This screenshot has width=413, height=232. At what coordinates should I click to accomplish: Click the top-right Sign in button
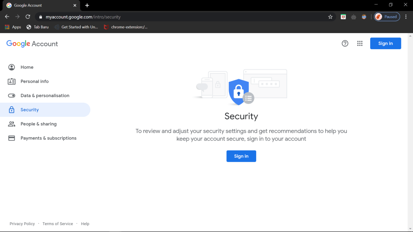pos(385,43)
